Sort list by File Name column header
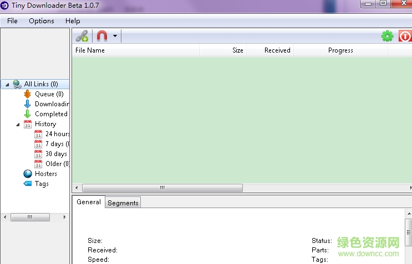This screenshot has width=412, height=264. [x=90, y=50]
